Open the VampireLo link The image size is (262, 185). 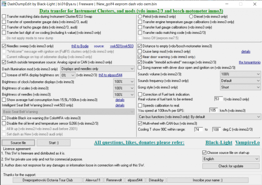(248, 143)
